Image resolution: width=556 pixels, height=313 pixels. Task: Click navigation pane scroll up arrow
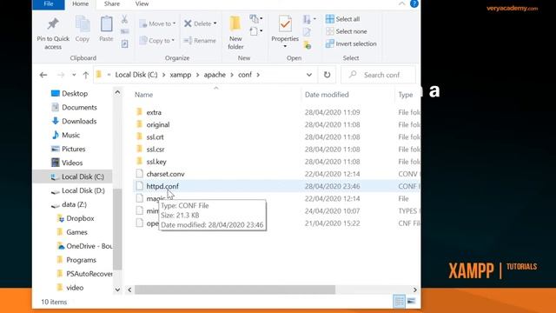pos(117,93)
